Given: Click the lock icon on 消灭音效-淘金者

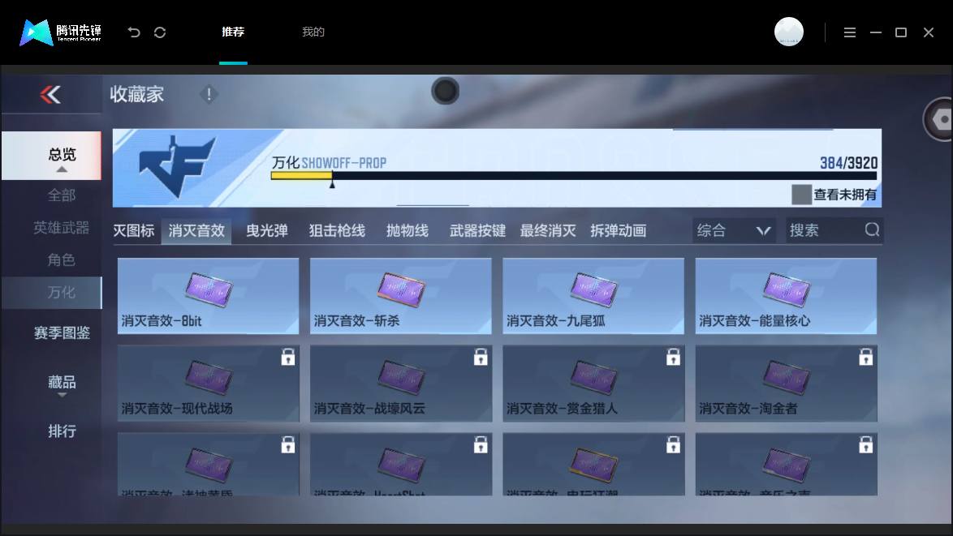Looking at the screenshot, I should click(x=866, y=357).
